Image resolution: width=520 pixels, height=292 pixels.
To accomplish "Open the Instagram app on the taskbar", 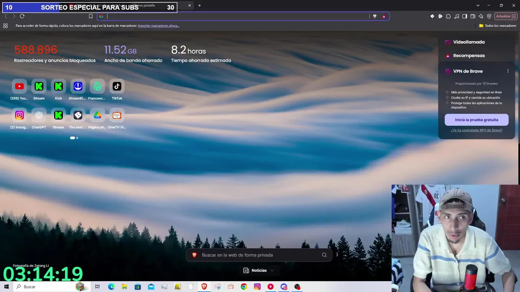I will pos(257,287).
